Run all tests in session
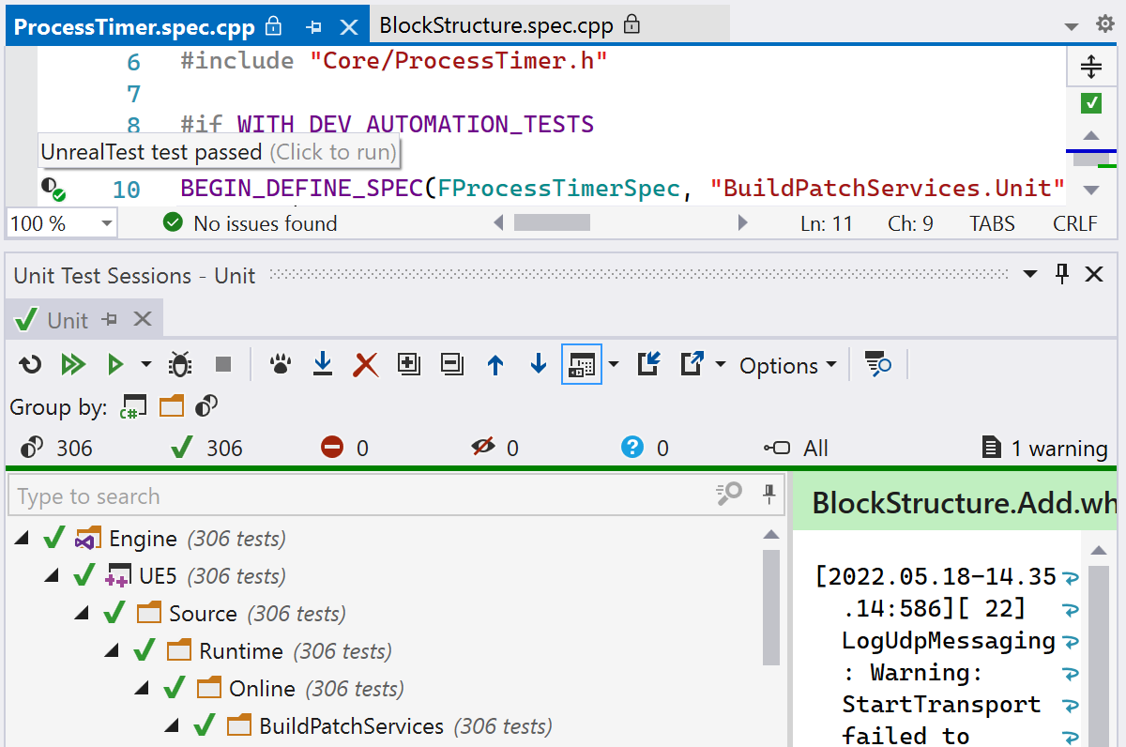 72,365
